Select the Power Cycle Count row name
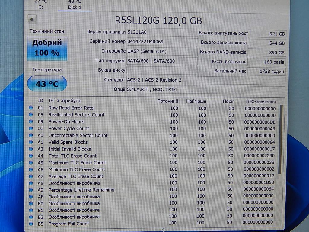Viewport: 309px width, 232px height. pyautogui.click(x=68, y=128)
